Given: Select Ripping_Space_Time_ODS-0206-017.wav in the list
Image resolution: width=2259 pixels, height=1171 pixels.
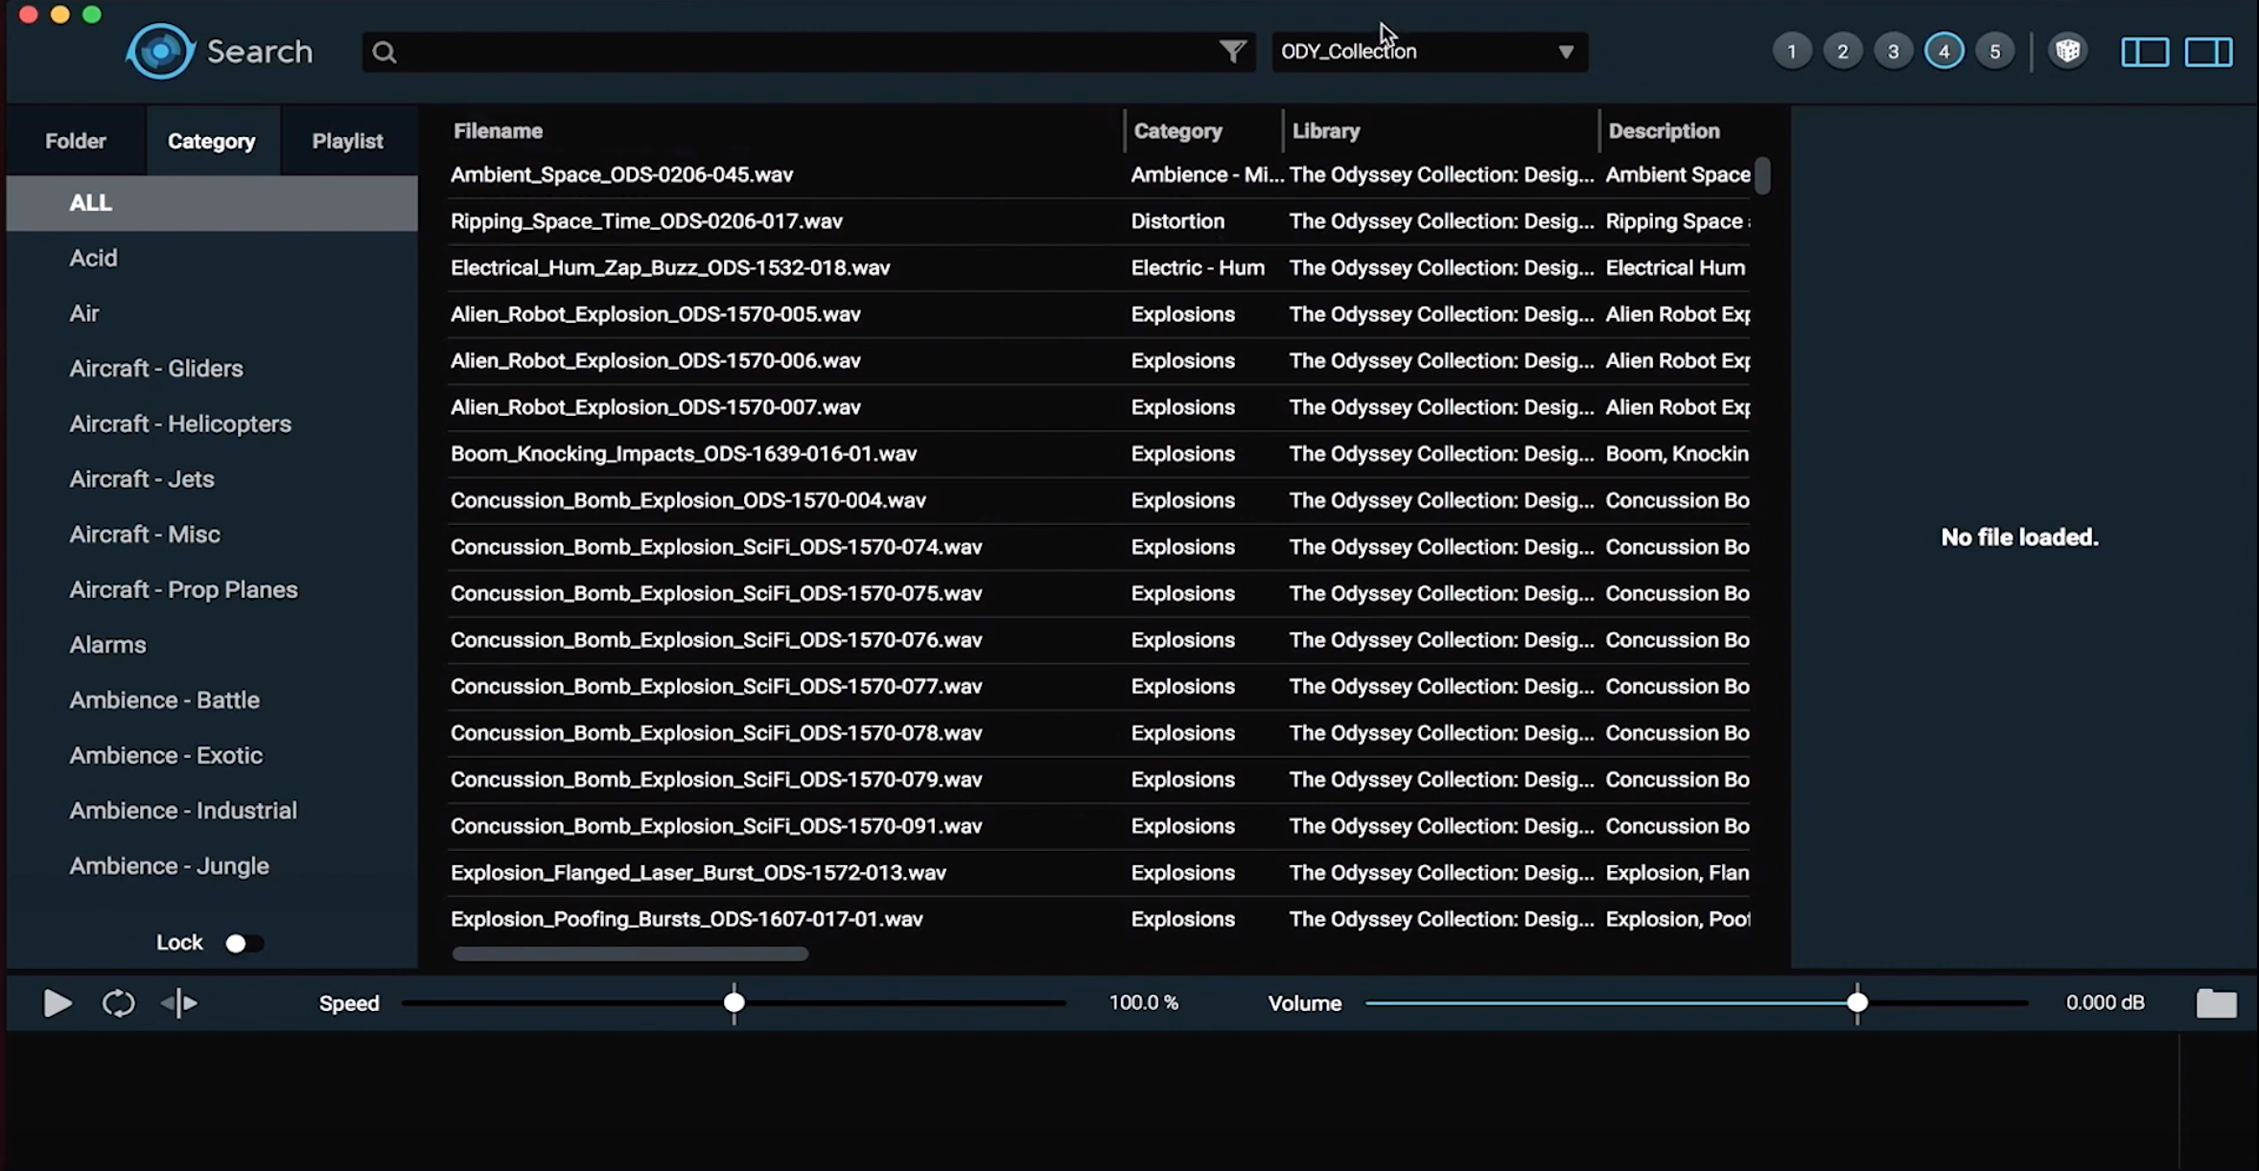Looking at the screenshot, I should click(645, 220).
